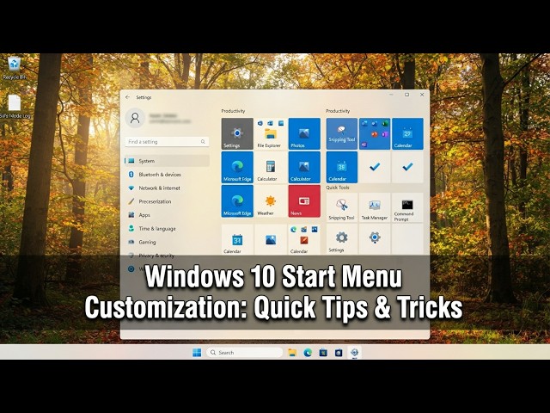Viewport: 550px width, 413px height.
Task: Launch white Snipping Tool tile under Quick Tools
Action: 342,207
